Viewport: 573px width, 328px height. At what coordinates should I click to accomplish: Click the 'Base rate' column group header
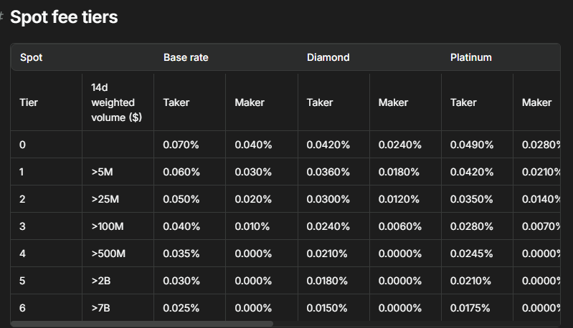coord(186,57)
